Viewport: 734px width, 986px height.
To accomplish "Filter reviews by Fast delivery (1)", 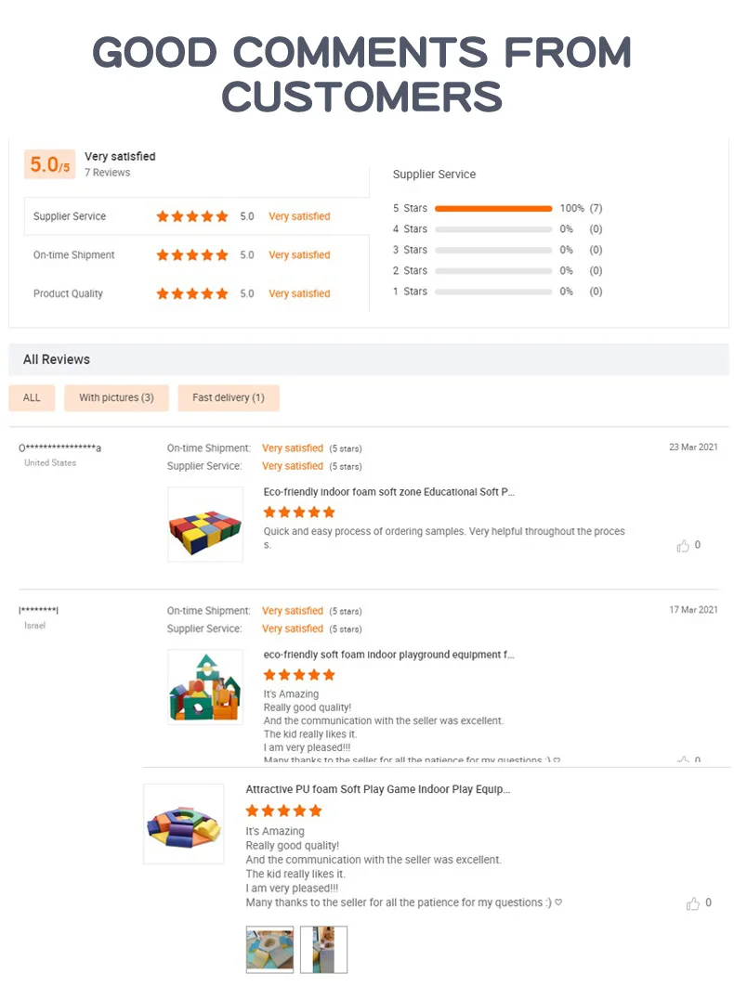I will tap(229, 397).
